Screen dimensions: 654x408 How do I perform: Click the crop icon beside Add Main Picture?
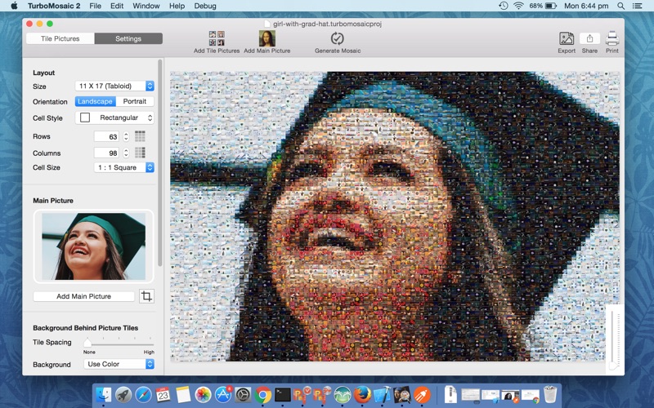[x=146, y=296]
